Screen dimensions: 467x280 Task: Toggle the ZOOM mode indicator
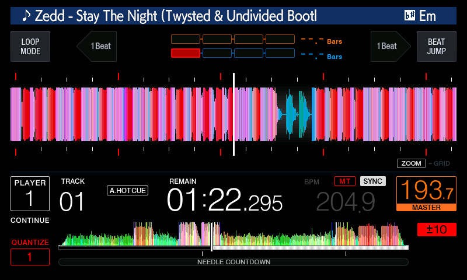[411, 163]
